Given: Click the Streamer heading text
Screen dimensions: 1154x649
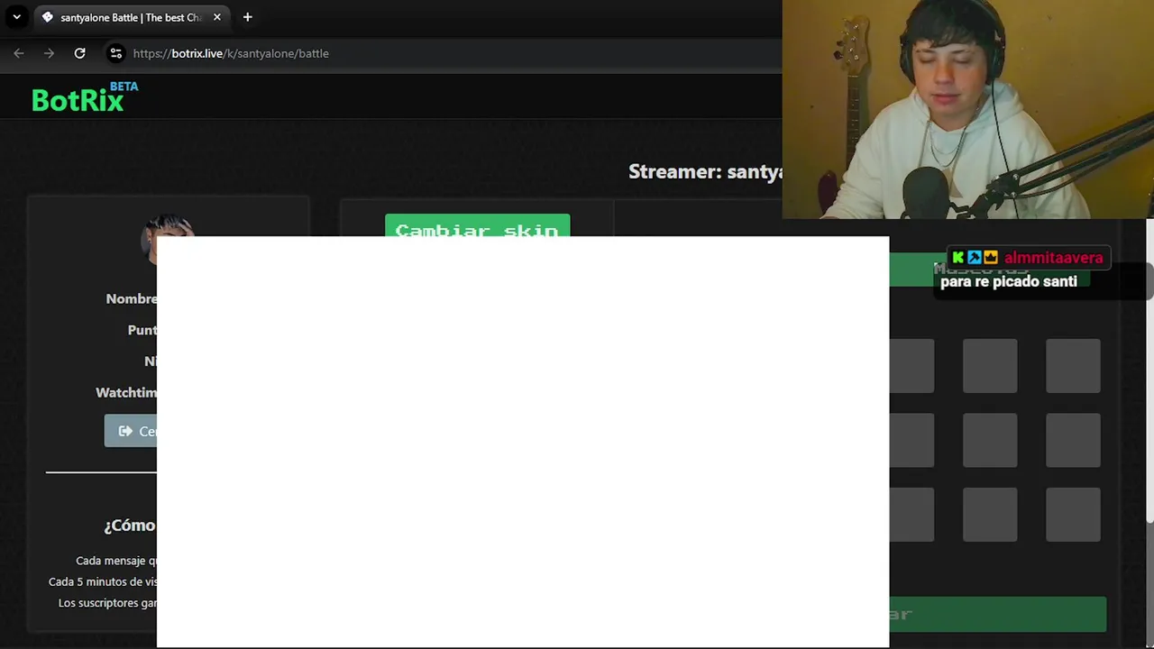Looking at the screenshot, I should click(705, 171).
